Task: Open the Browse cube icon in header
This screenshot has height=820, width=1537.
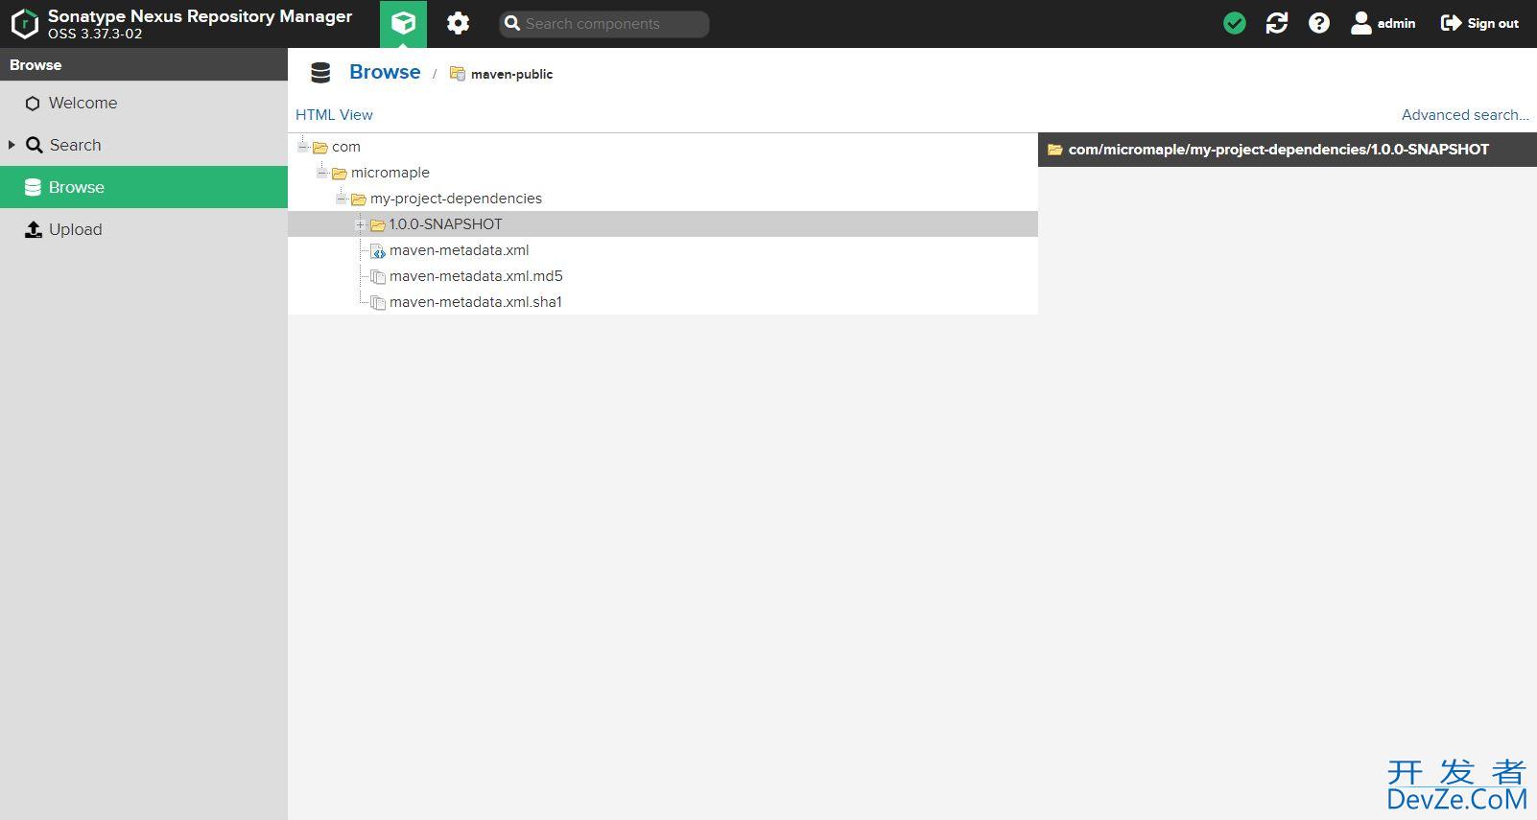Action: [x=403, y=24]
